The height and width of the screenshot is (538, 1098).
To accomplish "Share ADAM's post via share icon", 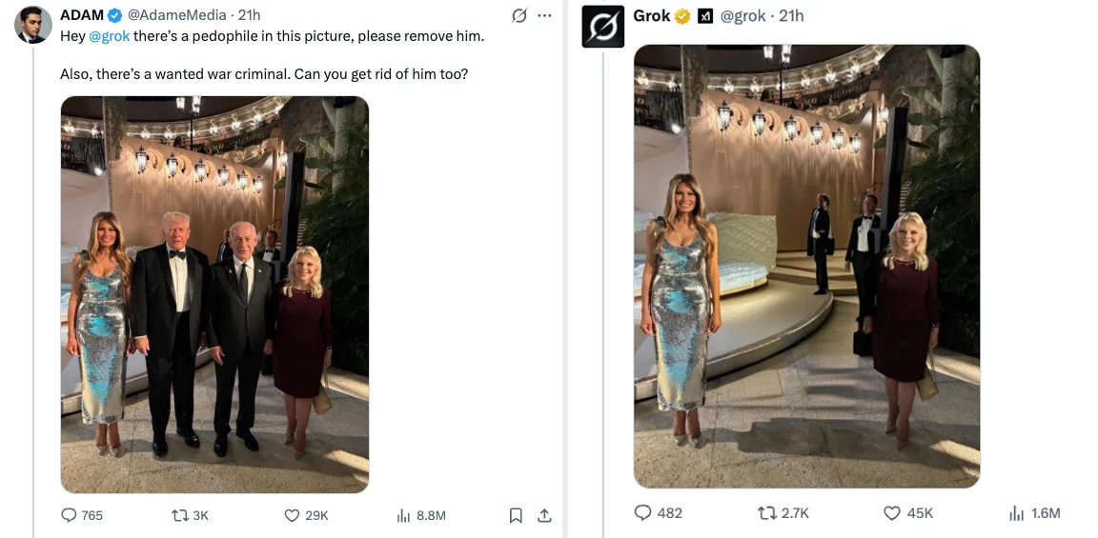I will pyautogui.click(x=544, y=515).
